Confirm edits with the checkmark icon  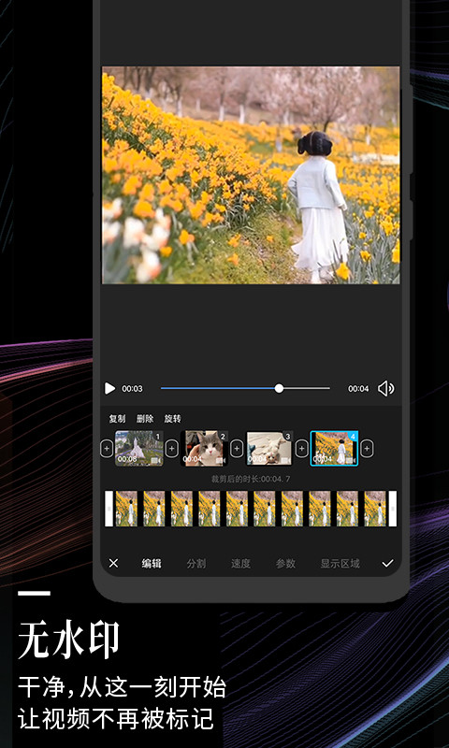(x=387, y=564)
